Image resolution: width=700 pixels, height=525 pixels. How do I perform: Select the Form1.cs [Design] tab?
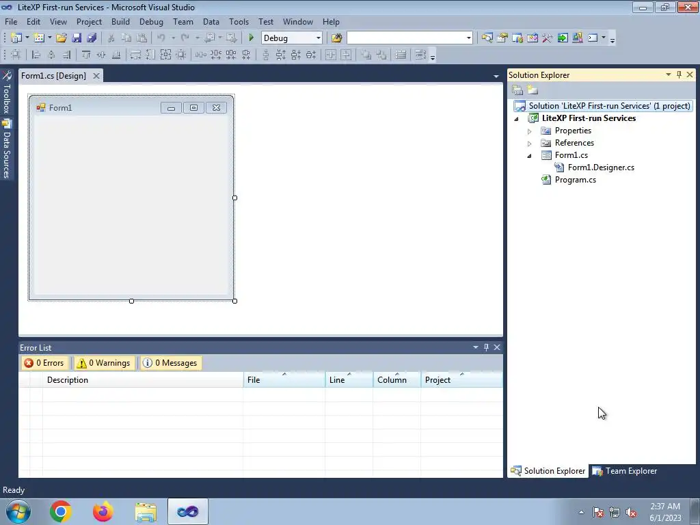pyautogui.click(x=53, y=76)
